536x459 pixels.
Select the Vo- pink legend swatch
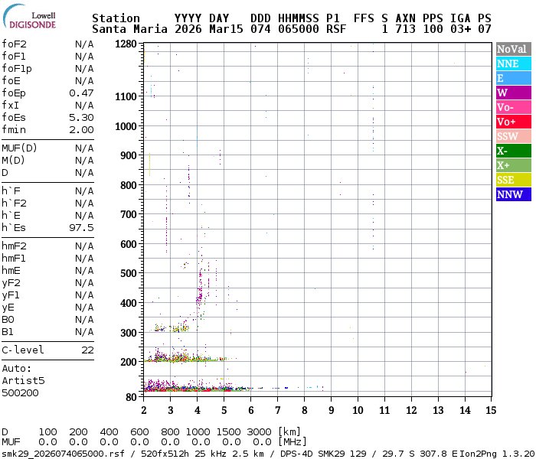(514, 107)
